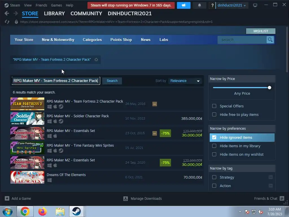Open Windows Start button
Image resolution: width=289 pixels, height=217 pixels.
[7, 211]
